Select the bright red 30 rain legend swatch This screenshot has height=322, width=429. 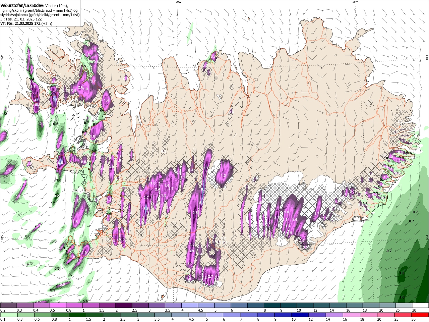tap(420, 315)
